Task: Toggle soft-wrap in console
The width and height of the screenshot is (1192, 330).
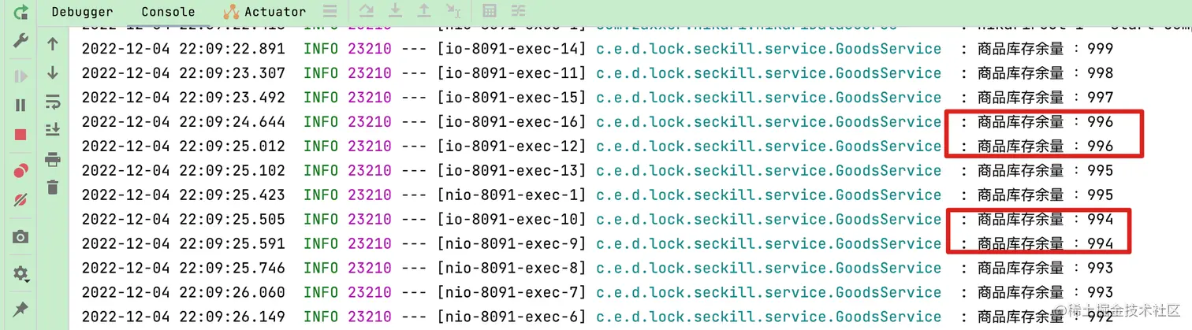Action: tap(53, 102)
